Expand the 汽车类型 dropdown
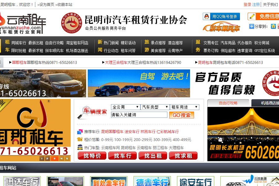Image resolution: width=279 pixels, height=186 pixels. (155, 107)
